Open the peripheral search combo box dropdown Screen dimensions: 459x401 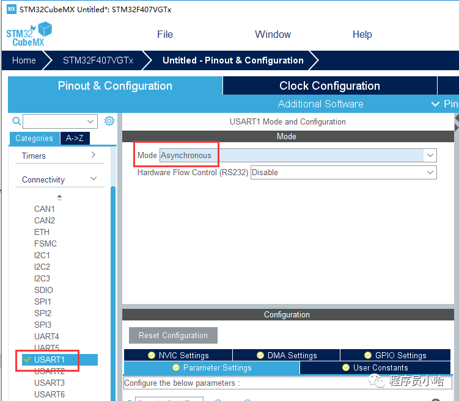[91, 121]
